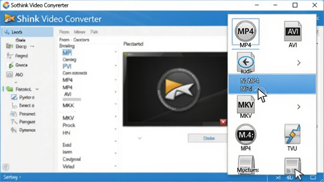The image size is (324, 182).
Task: Open the Fiom tab
Action: (64, 32)
